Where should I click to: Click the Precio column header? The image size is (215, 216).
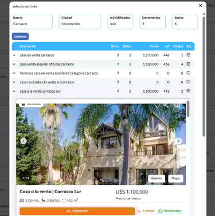pos(154,46)
